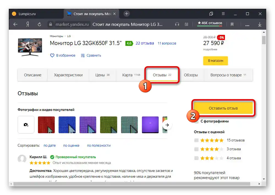Open the 22 отзыва link
This screenshot has width=275, height=195.
click(x=145, y=43)
